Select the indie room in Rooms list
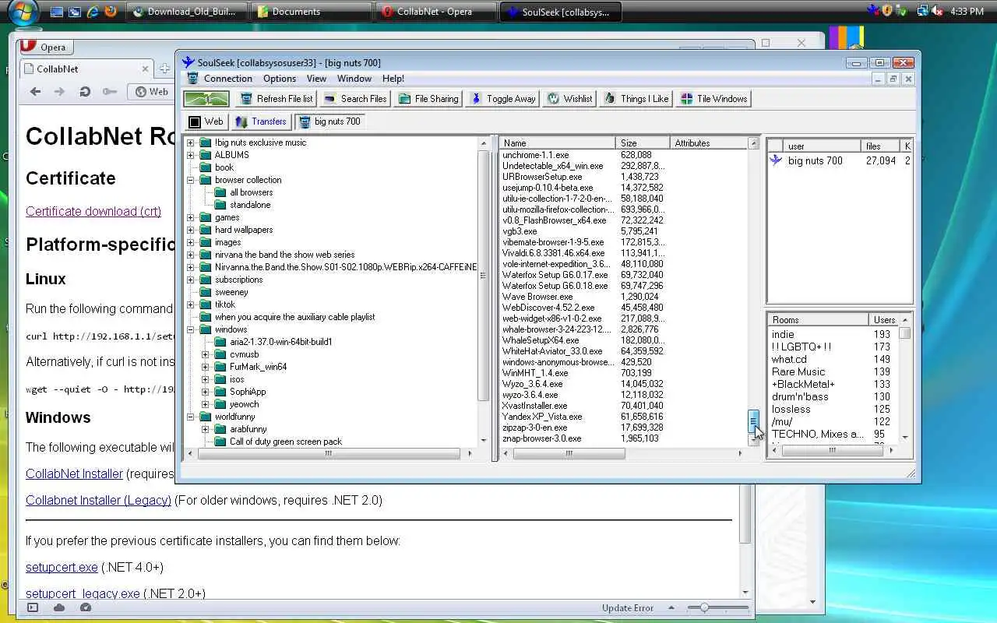Image resolution: width=997 pixels, height=623 pixels. [783, 334]
